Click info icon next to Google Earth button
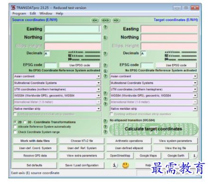This screenshot has height=183, width=209. pyautogui.click(x=194, y=156)
